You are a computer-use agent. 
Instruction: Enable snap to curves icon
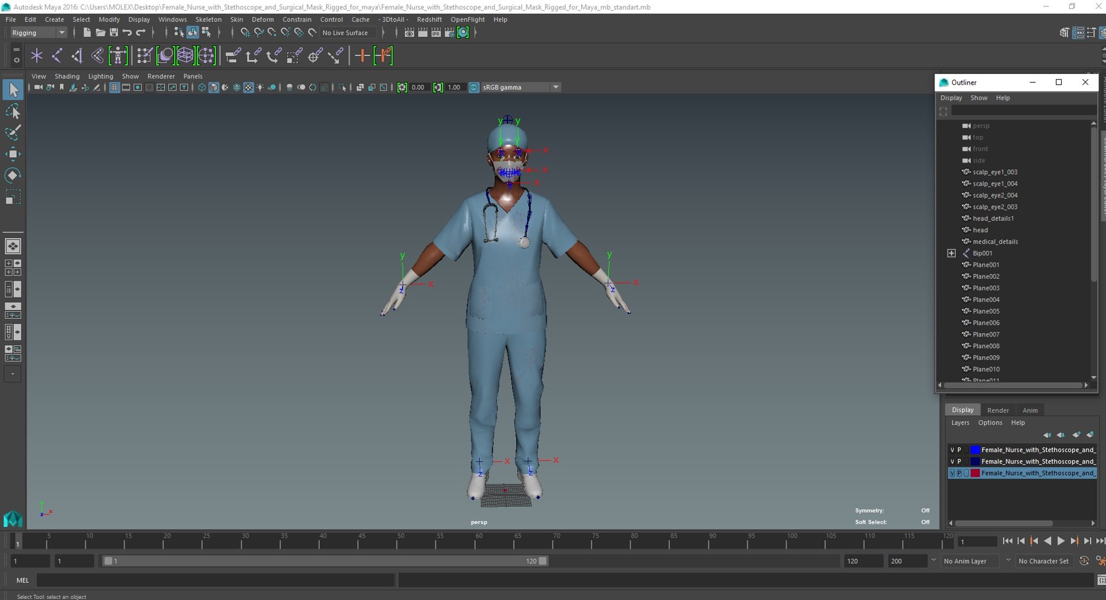pos(259,33)
